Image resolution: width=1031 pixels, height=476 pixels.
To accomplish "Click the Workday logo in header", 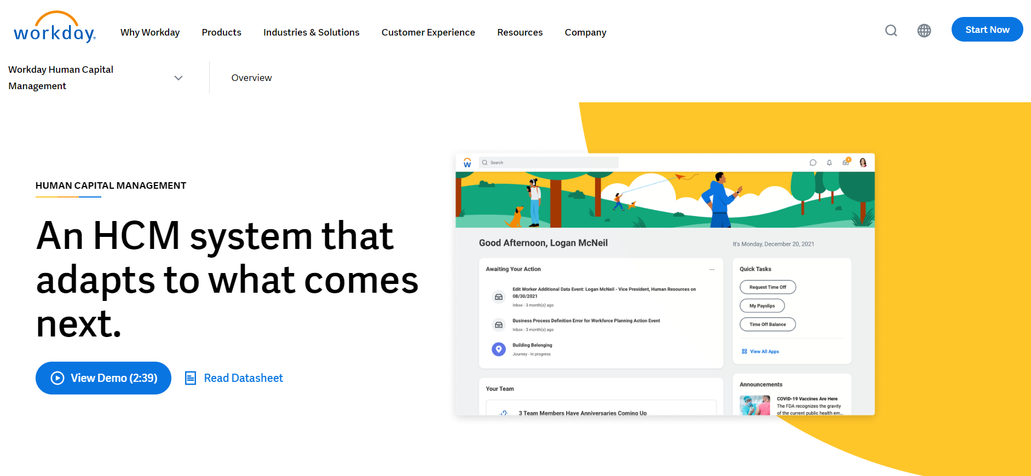I will point(55,28).
